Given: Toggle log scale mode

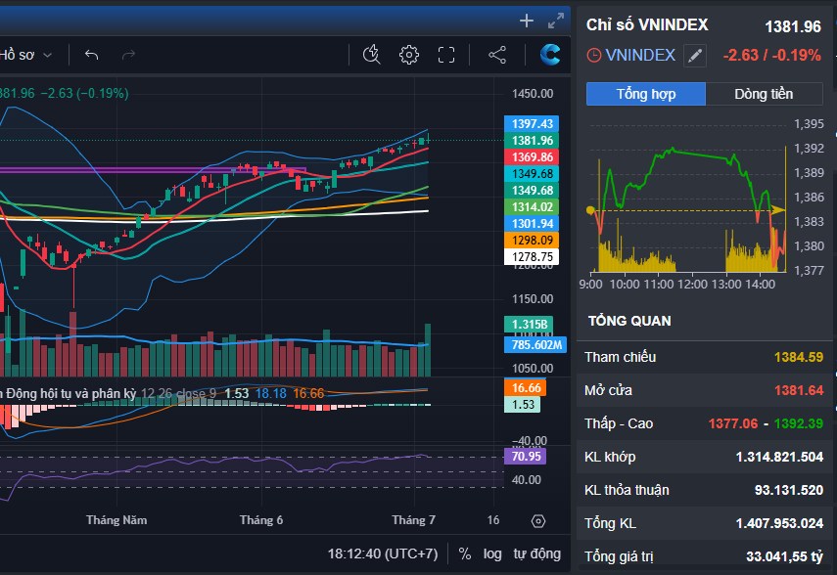Looking at the screenshot, I should (x=492, y=554).
